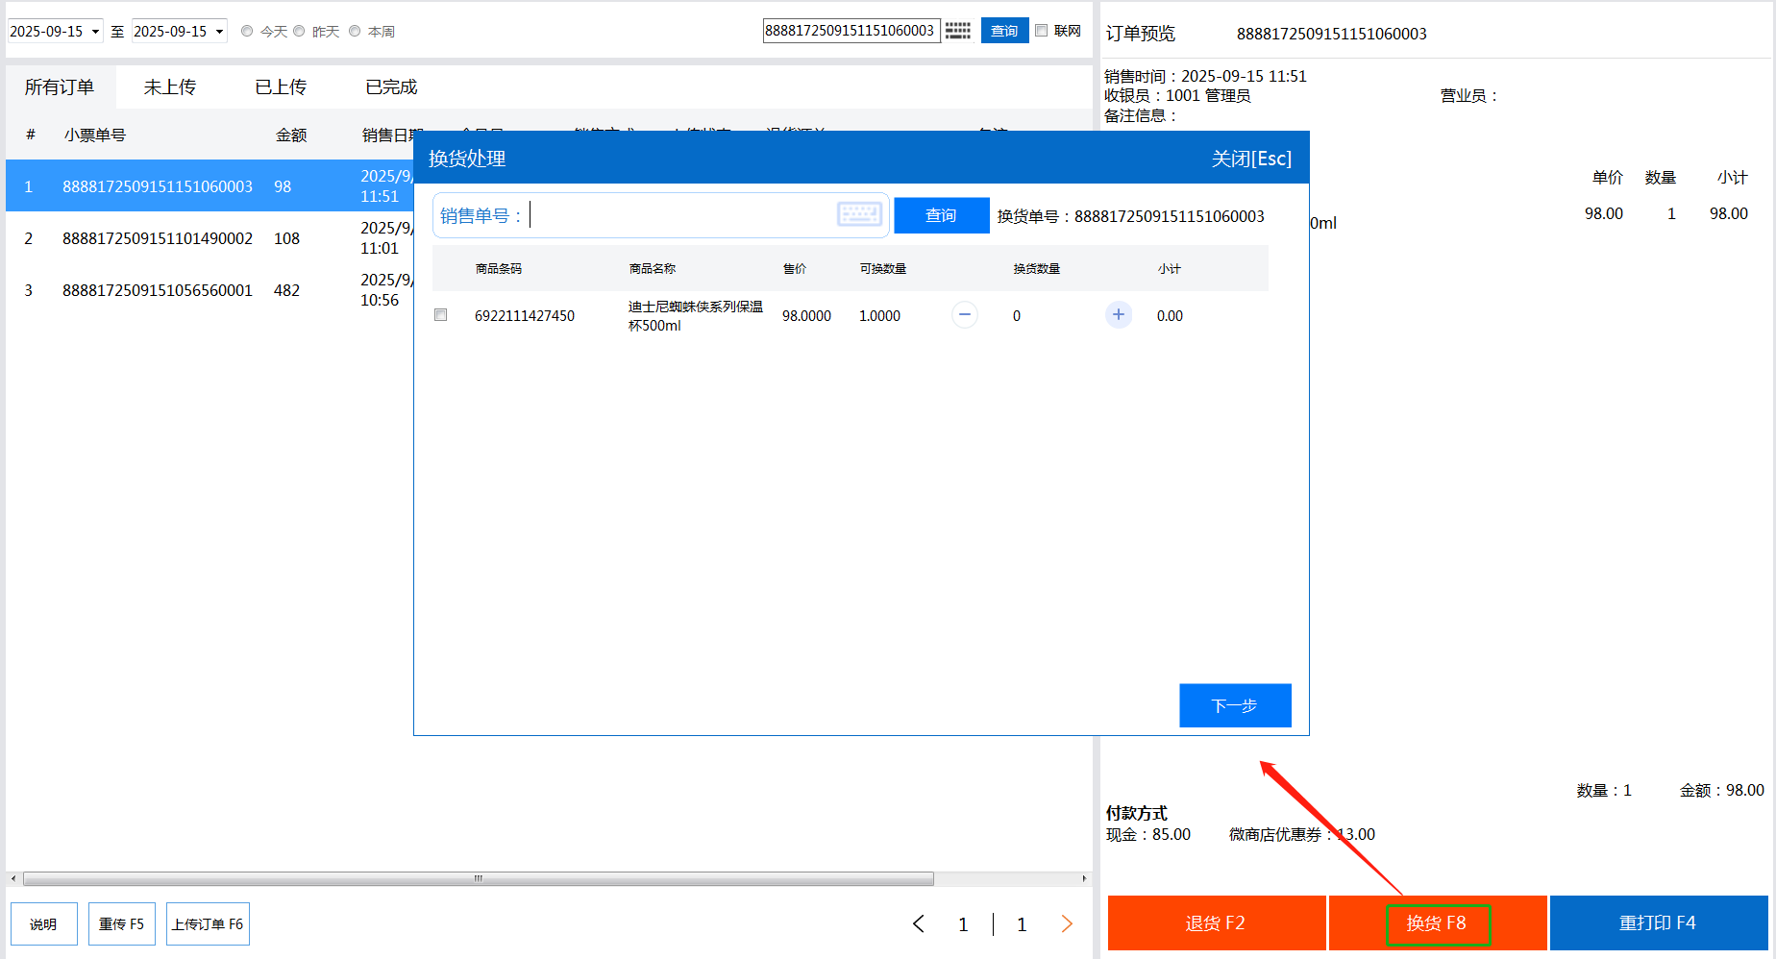Go to previous page arrow

point(919,923)
